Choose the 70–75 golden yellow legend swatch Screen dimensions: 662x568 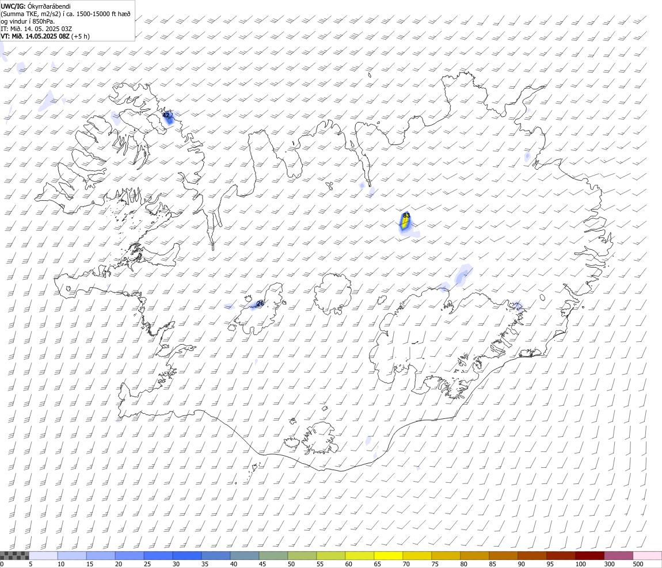[x=417, y=555]
